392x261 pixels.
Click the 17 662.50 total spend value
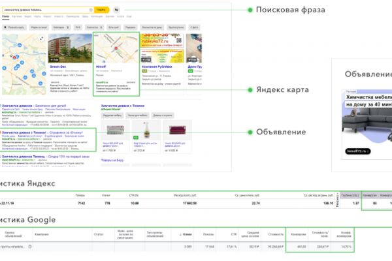click(189, 204)
